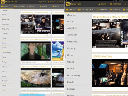
Task: Select Romance genre in left EX sidebar
Action: coord(5,81)
